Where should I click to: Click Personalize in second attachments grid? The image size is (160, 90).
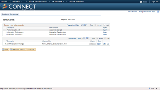72,38
